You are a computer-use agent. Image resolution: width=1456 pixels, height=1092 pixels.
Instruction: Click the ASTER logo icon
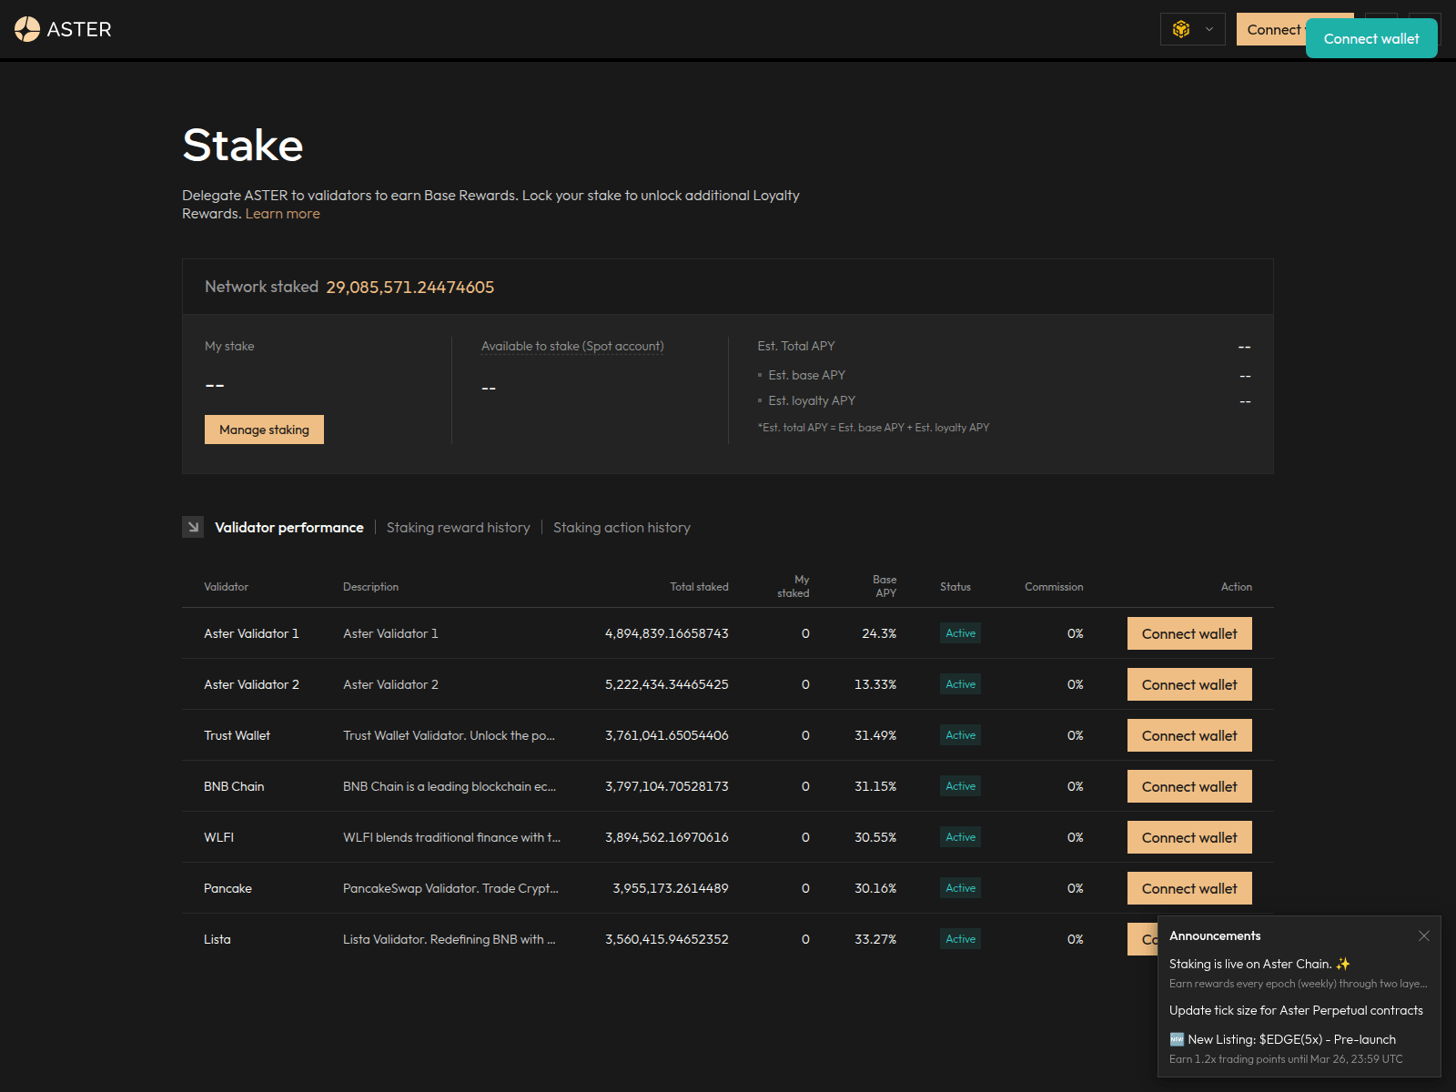27,28
